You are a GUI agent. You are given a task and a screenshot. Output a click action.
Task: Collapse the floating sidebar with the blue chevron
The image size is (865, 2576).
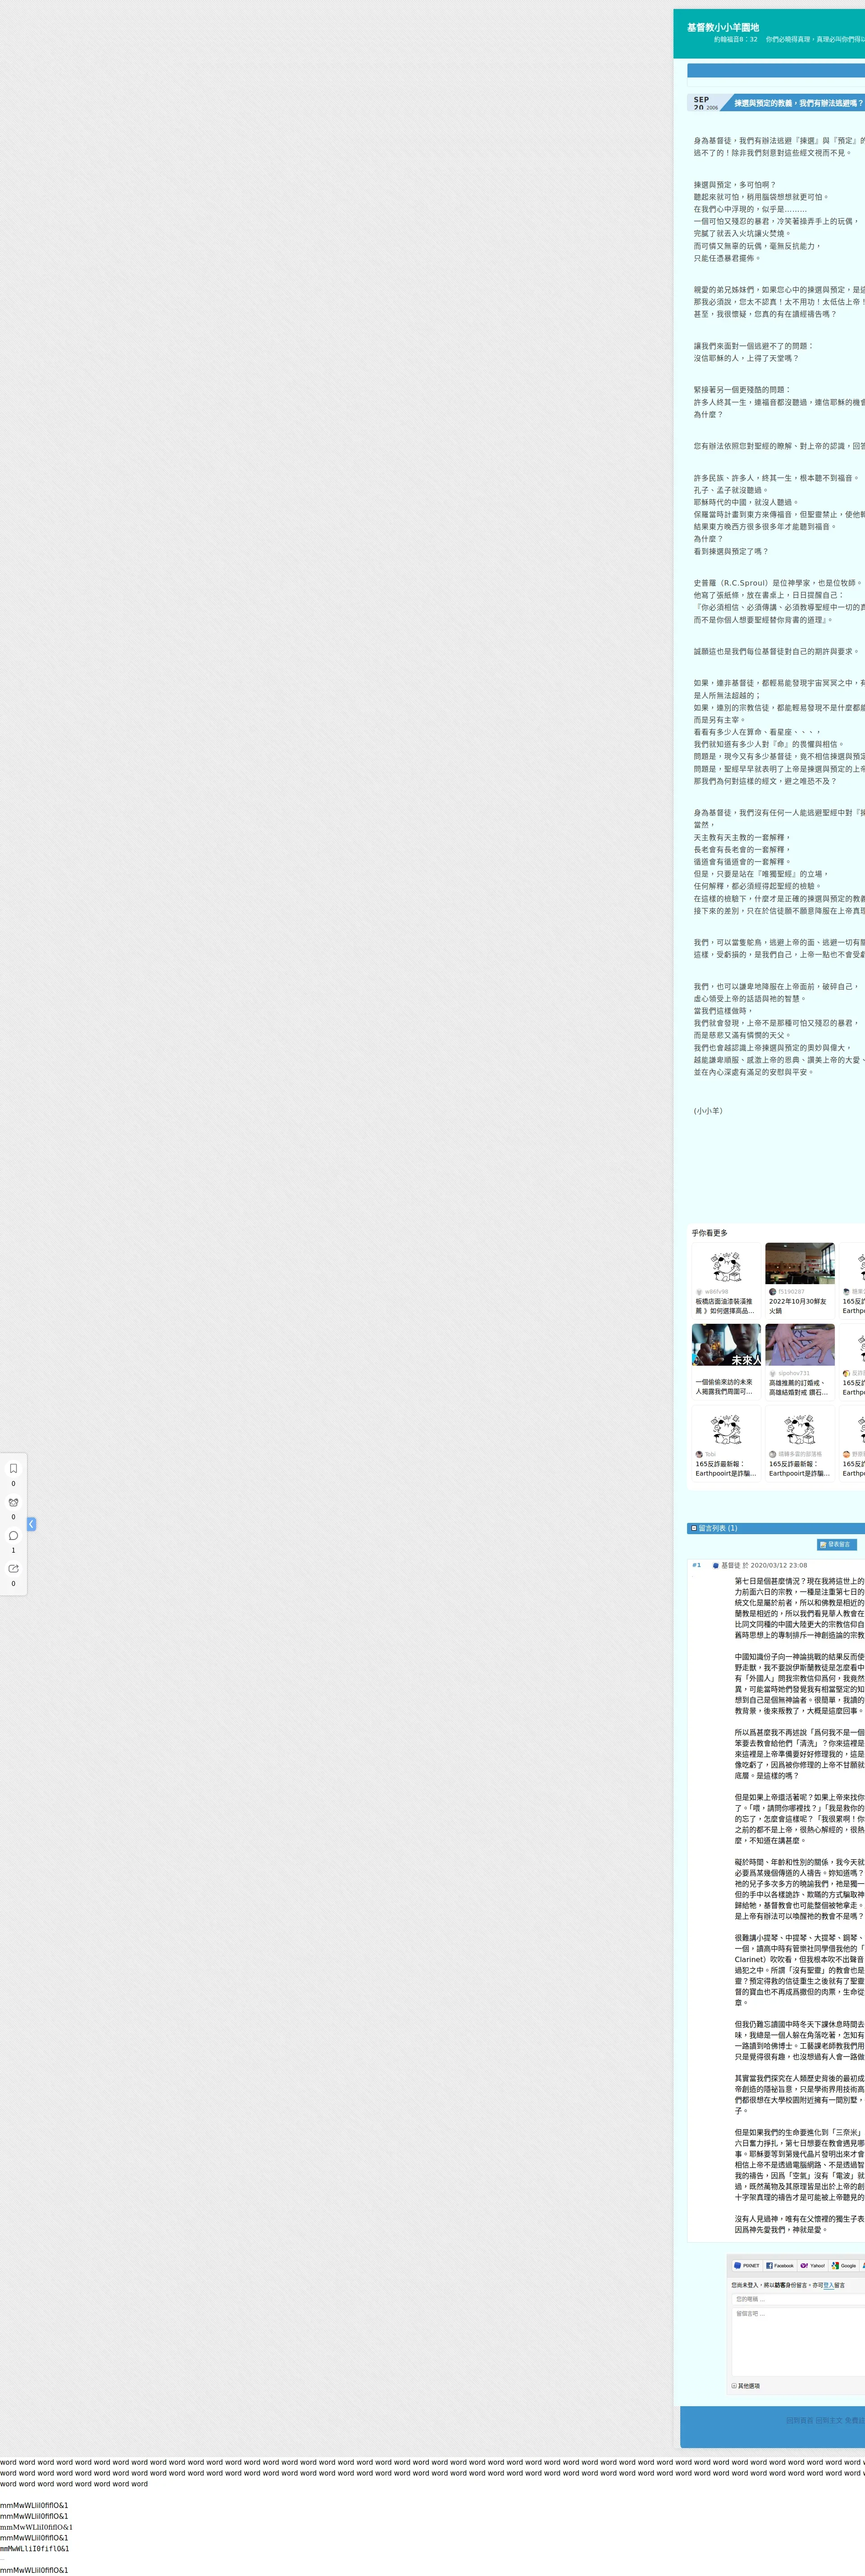click(31, 1524)
